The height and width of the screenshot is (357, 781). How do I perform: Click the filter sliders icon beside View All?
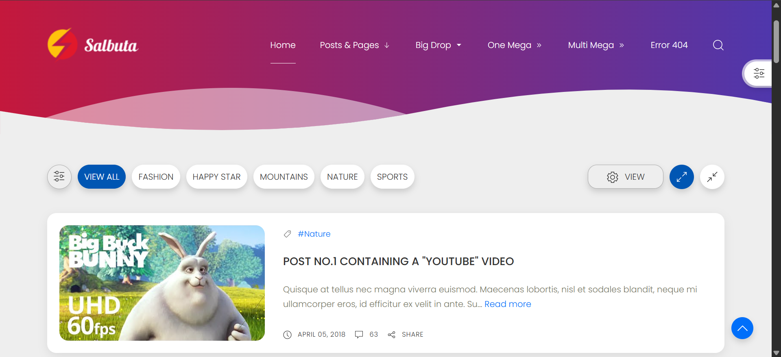59,176
